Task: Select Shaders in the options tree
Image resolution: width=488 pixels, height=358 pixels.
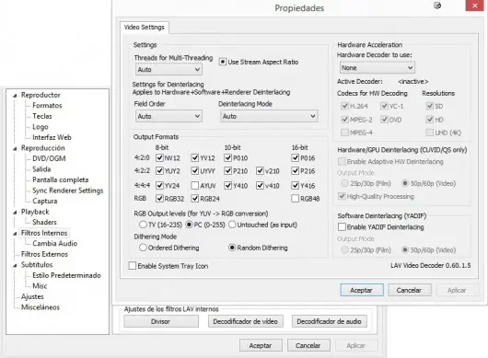Action: pos(44,222)
